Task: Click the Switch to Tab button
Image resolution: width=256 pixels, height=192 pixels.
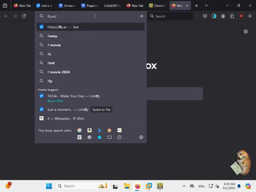Action: (101, 110)
